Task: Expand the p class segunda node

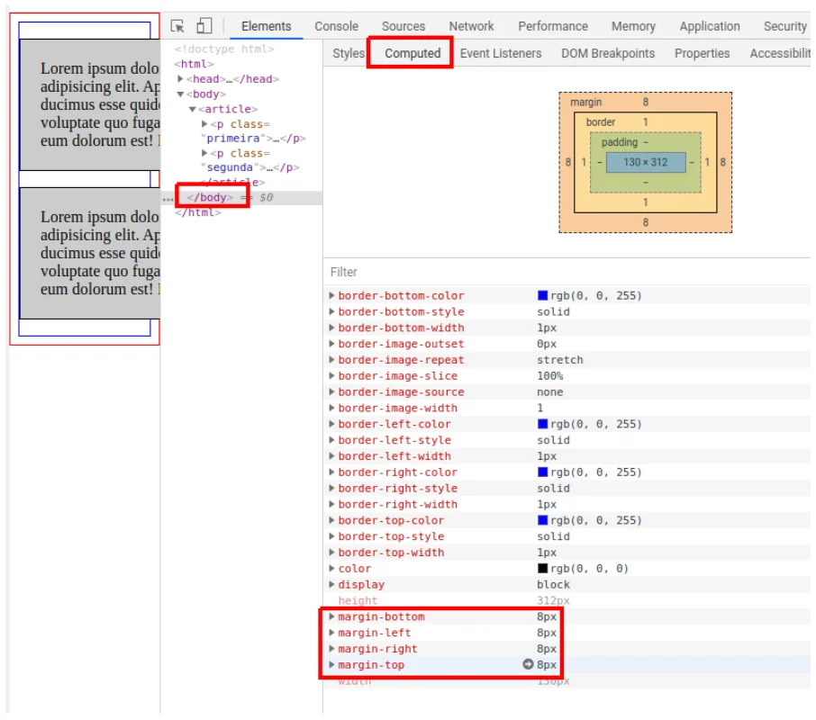Action: [x=204, y=153]
